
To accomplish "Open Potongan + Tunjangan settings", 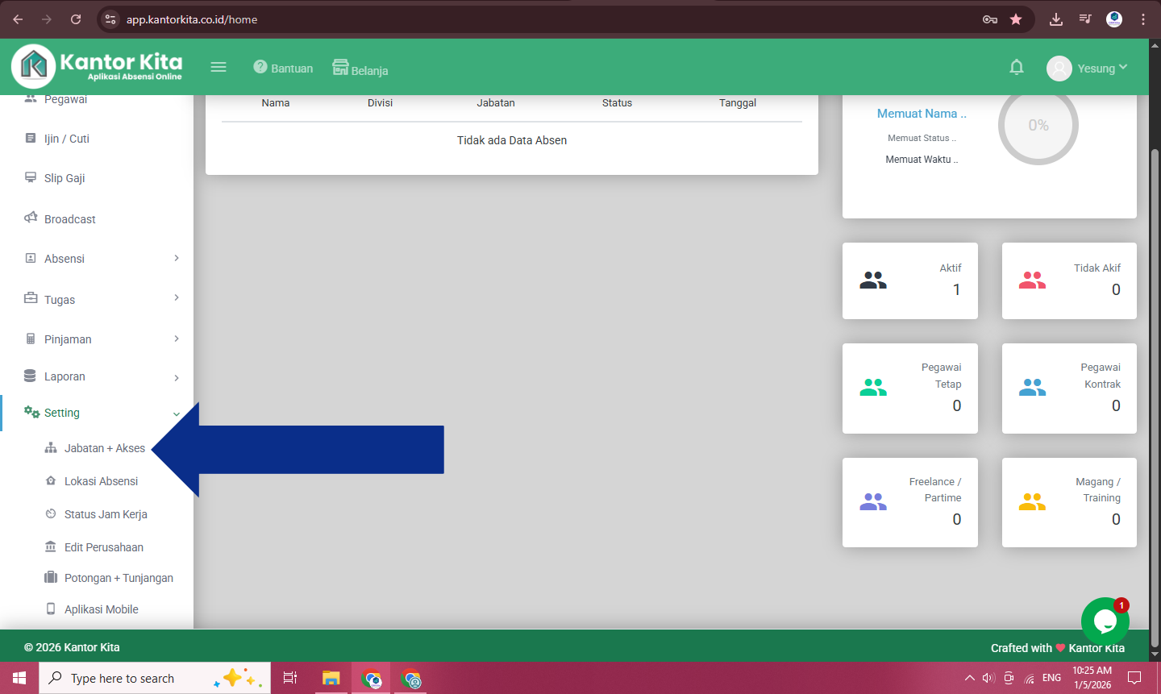I will (119, 578).
